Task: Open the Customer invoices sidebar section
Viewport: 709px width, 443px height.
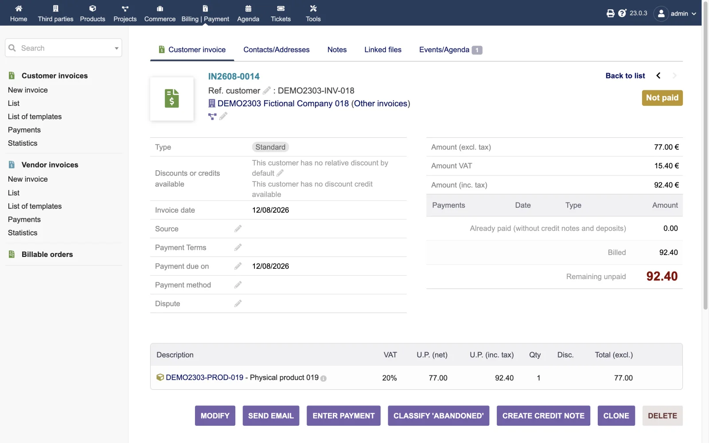Action: pos(55,76)
